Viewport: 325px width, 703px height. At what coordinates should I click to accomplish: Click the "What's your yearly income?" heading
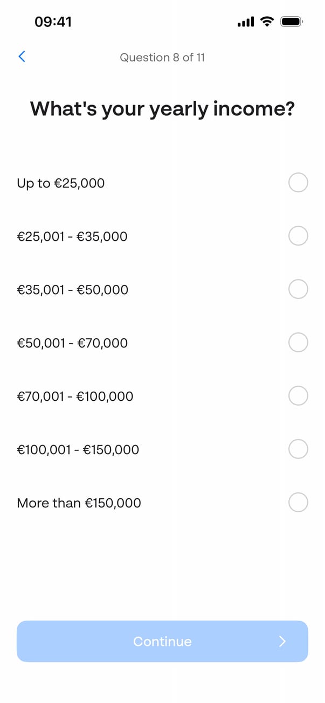tap(162, 109)
